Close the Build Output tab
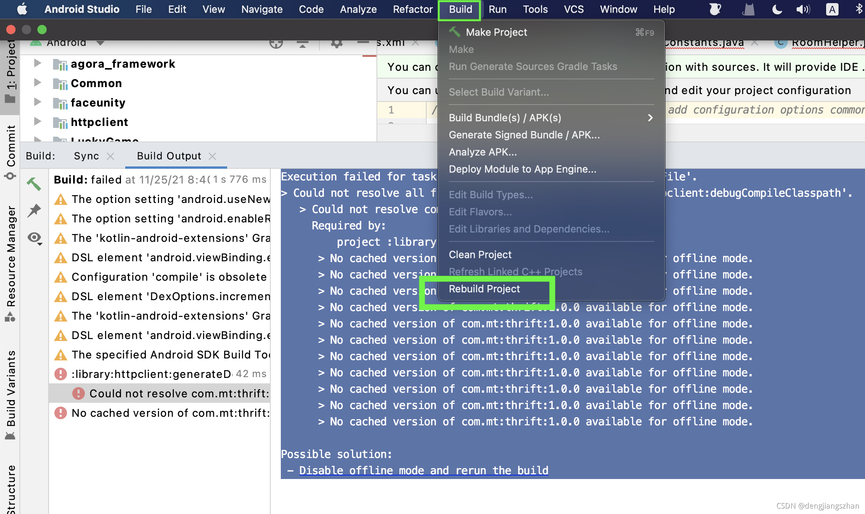 pyautogui.click(x=212, y=156)
